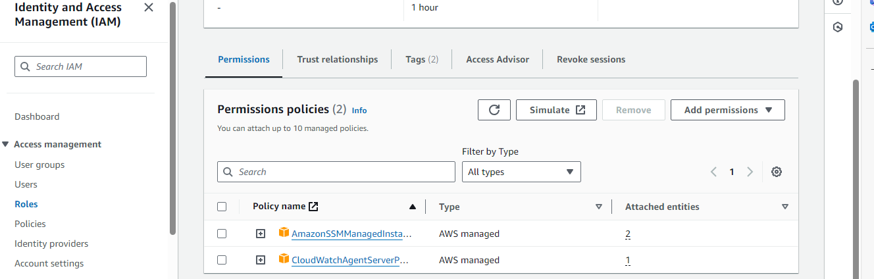
Task: Click the disabled Remove button
Action: click(x=634, y=110)
